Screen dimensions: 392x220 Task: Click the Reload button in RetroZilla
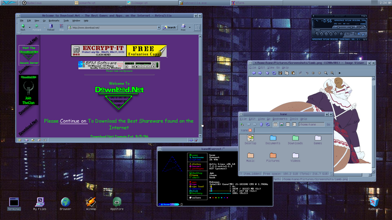51,27
